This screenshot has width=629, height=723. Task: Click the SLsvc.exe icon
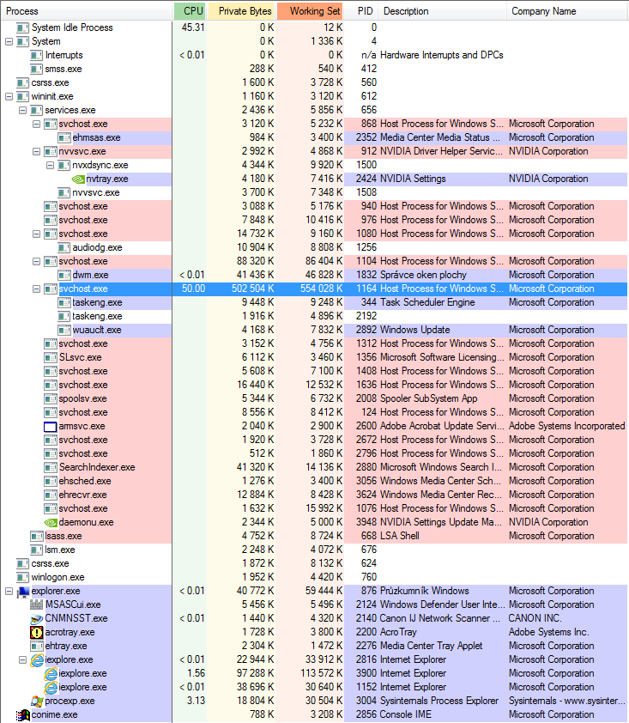point(51,357)
